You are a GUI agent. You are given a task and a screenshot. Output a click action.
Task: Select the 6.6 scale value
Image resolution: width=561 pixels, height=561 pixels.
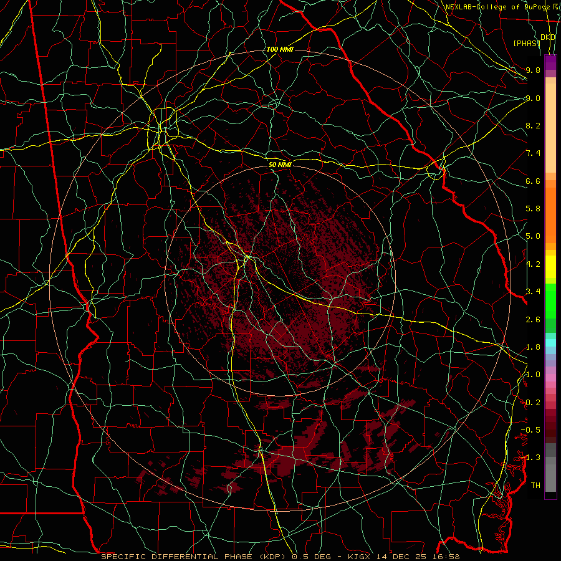click(x=533, y=181)
